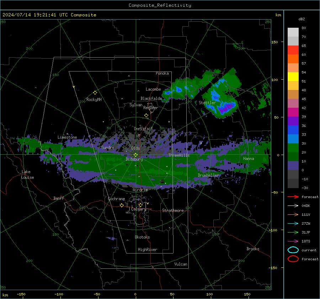Viewport: 320px width, 299px height.
Task: Select the bright green 20-30 dBZ swatch
Action: tap(293, 148)
